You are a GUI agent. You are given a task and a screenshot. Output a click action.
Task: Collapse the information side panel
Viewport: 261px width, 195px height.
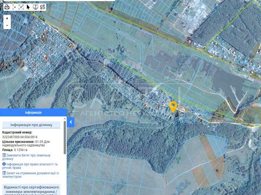pos(71,122)
